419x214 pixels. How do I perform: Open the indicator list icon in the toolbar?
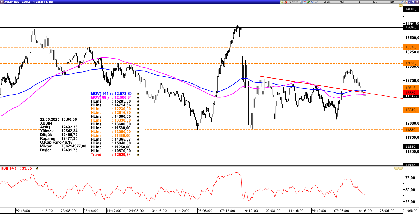click(301, 2)
